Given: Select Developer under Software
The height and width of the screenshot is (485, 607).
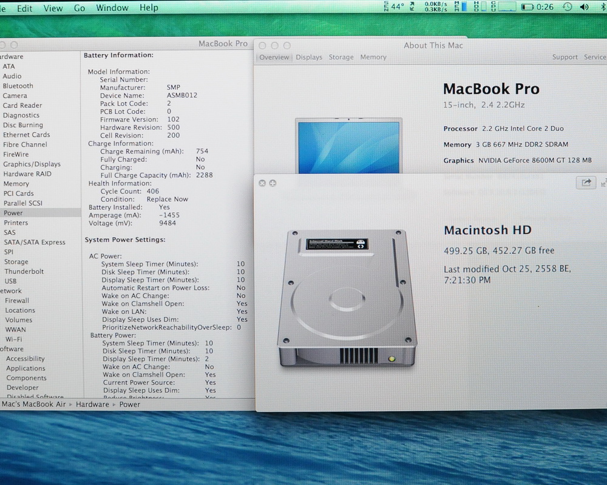Looking at the screenshot, I should point(22,387).
